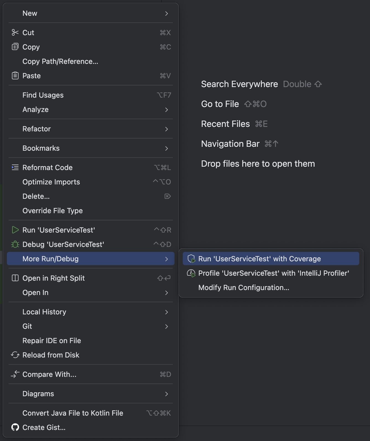Click the Debug bug icon
This screenshot has height=441, width=370.
15,244
